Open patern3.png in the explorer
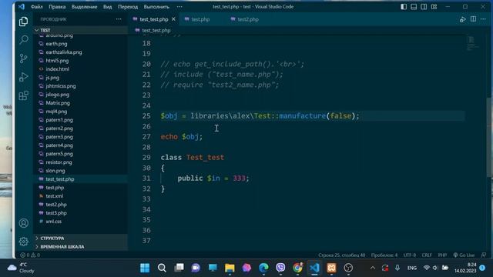Viewport: 493px width, 277px height. tap(59, 137)
